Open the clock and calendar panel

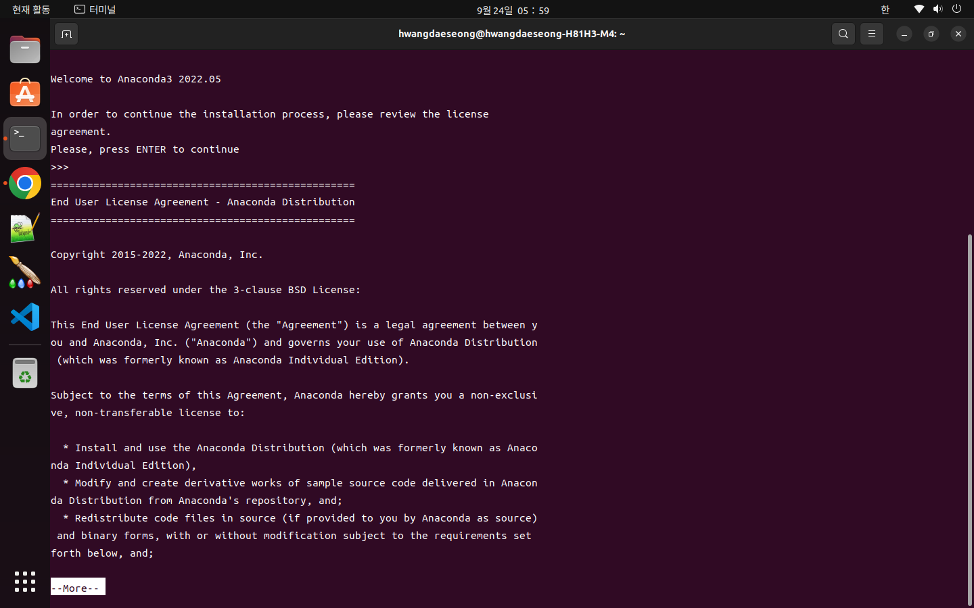(x=513, y=10)
